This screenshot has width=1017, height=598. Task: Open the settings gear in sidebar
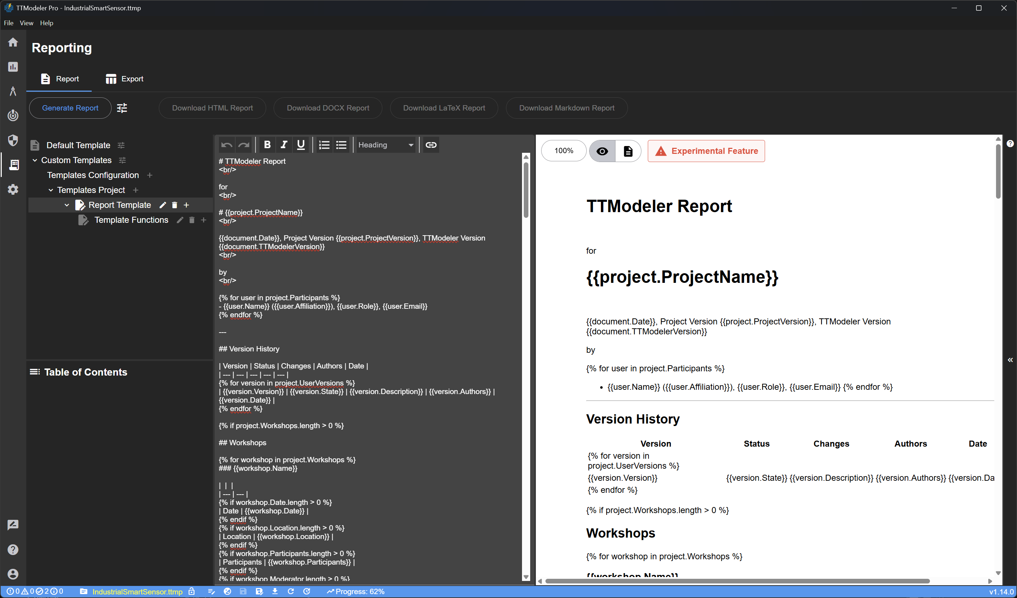[x=13, y=189]
